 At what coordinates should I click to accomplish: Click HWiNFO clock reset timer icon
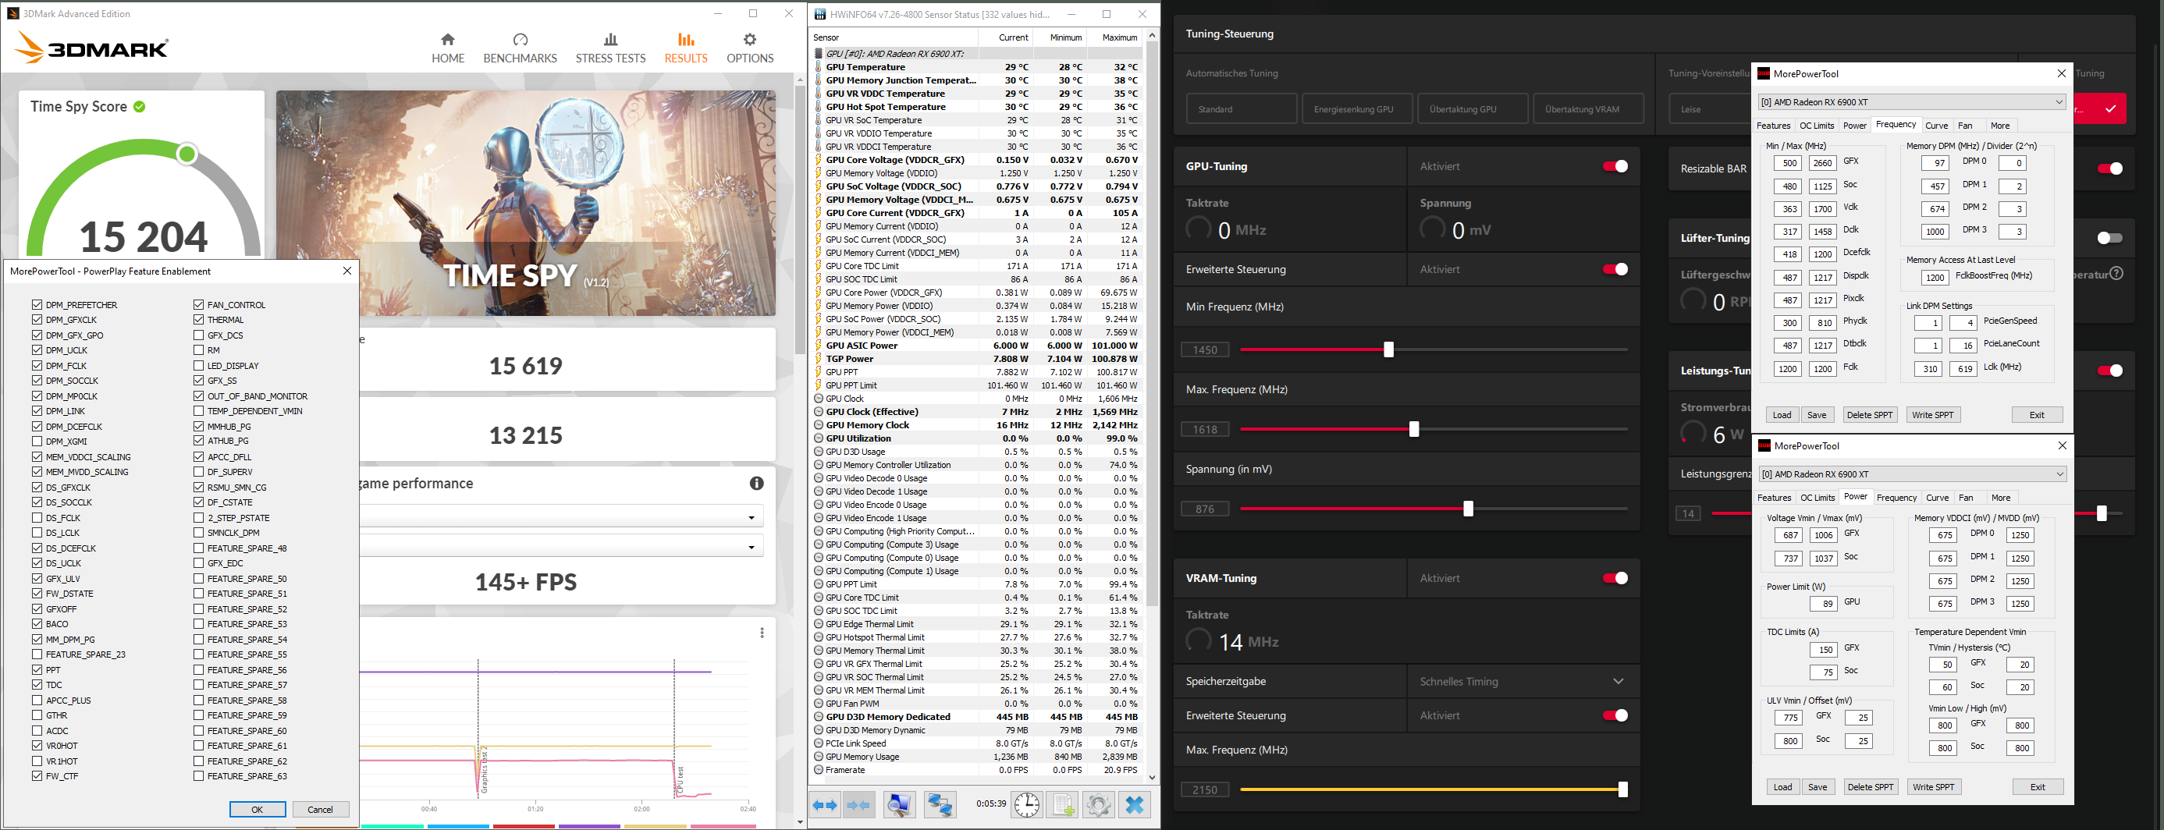coord(1026,804)
